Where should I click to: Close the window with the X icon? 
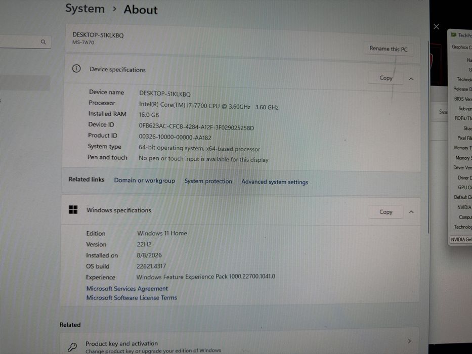click(436, 26)
